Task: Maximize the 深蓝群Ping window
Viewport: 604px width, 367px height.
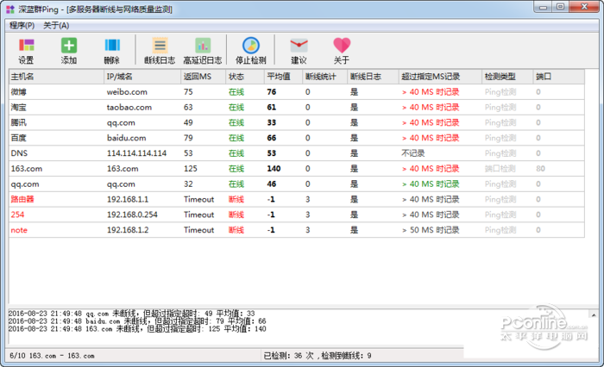Action: click(x=561, y=7)
